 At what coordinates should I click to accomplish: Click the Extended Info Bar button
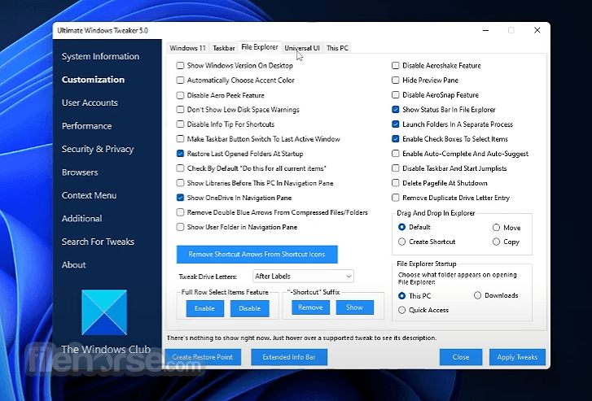(289, 357)
